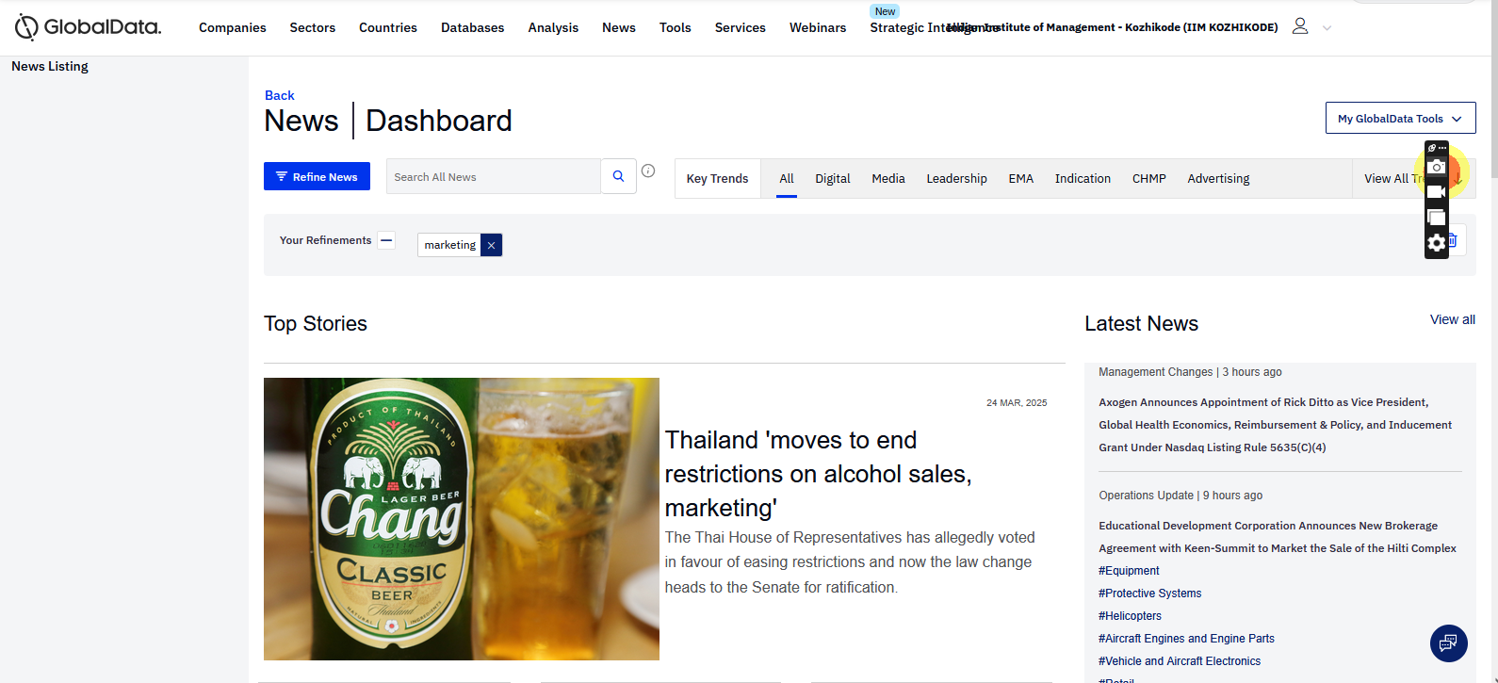
Task: Click the search magnifier icon button
Action: [x=618, y=176]
